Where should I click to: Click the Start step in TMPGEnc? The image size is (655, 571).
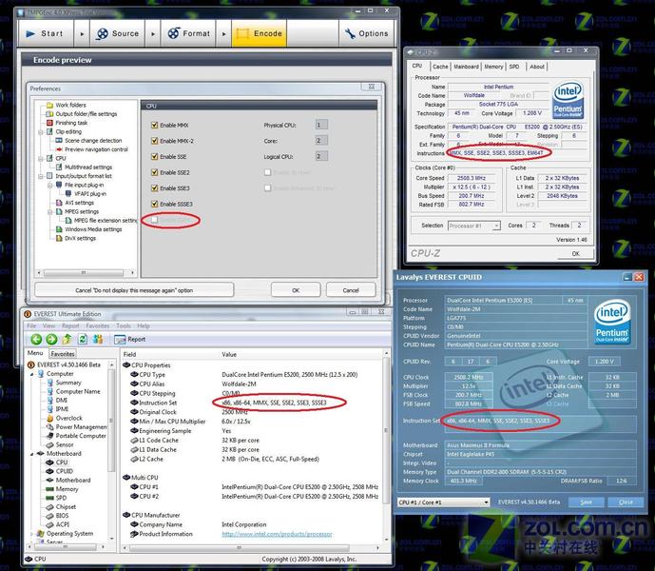[45, 33]
